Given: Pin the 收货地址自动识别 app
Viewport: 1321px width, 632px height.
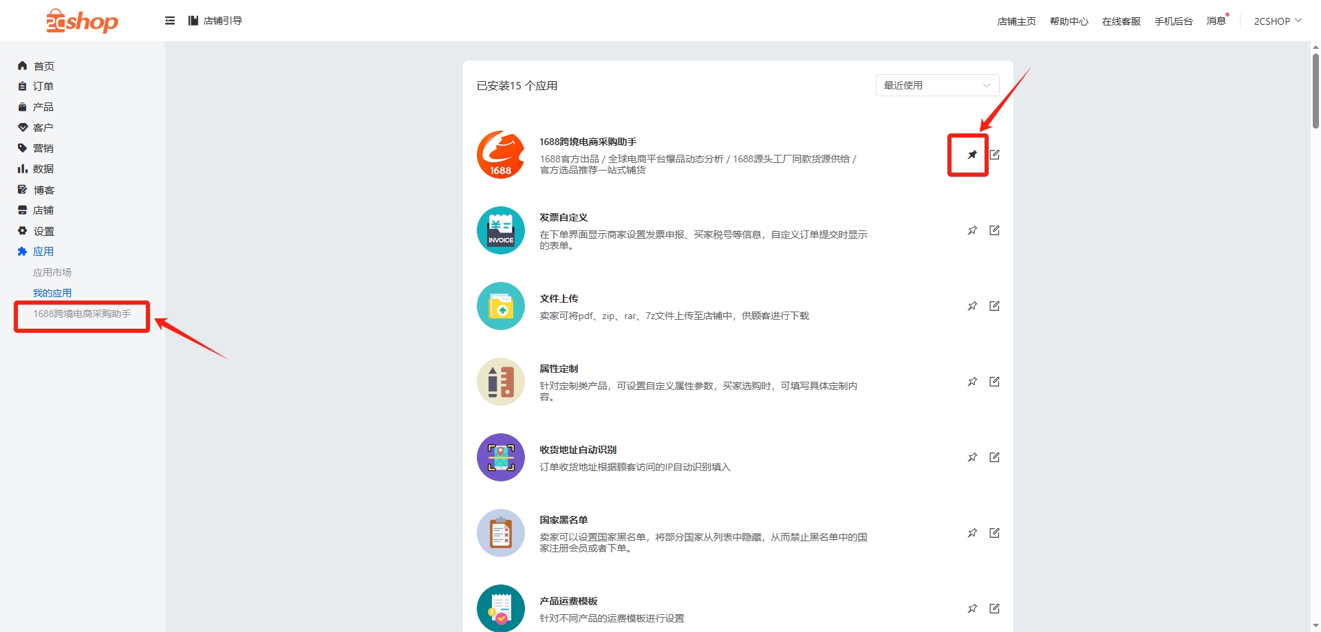Looking at the screenshot, I should [x=972, y=457].
